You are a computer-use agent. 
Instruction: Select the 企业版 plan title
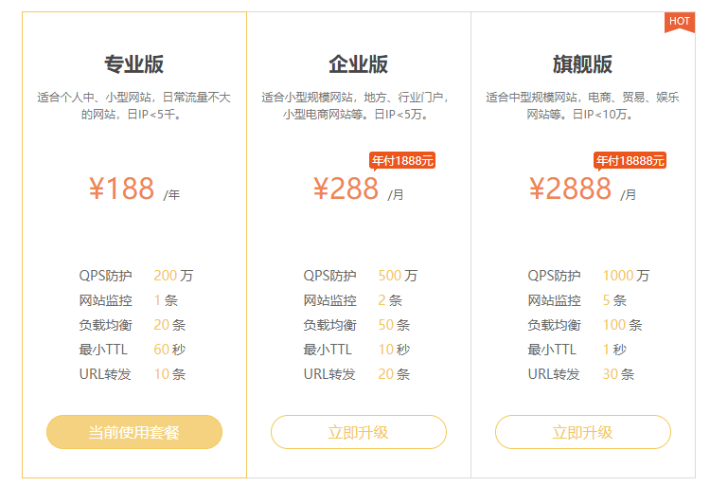[x=359, y=64]
